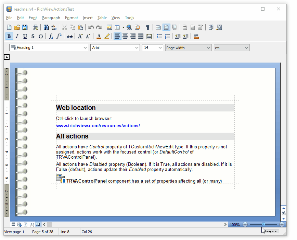The image size is (297, 240).
Task: Open the Table menu
Action: pyautogui.click(x=102, y=18)
